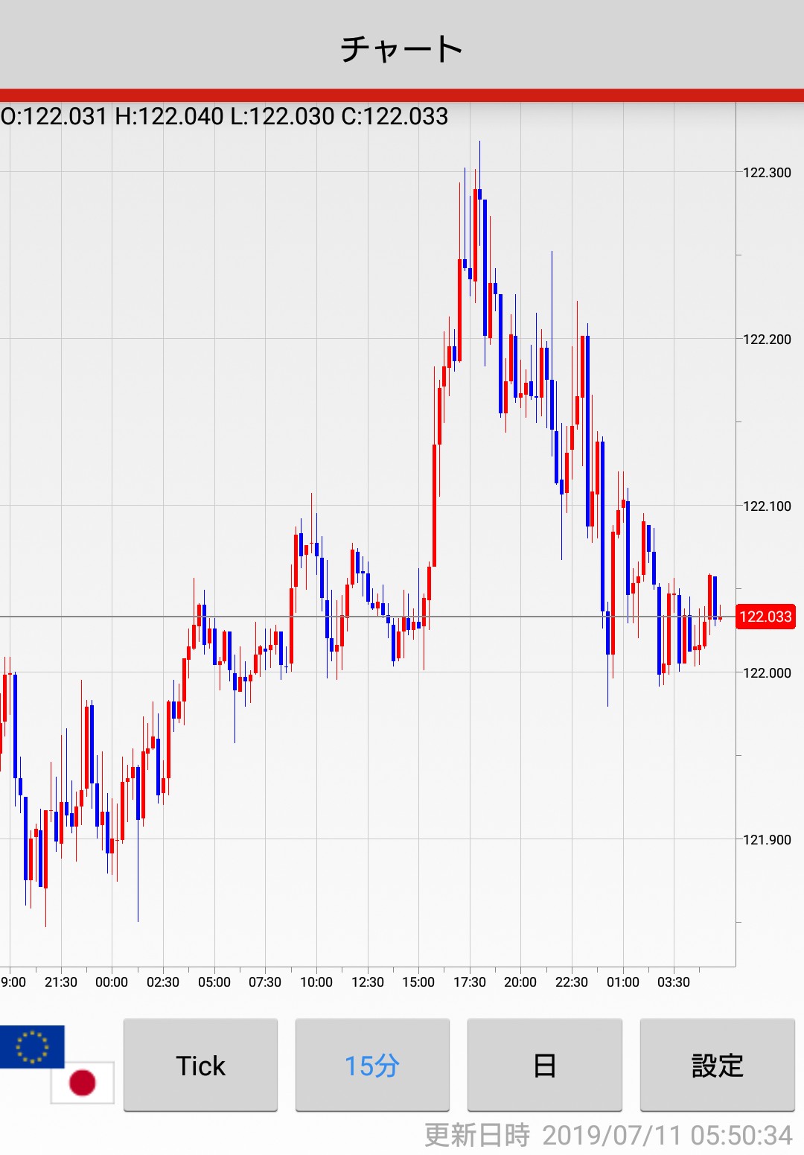
Task: Tap the red 122.033 current price tag
Action: (x=765, y=617)
